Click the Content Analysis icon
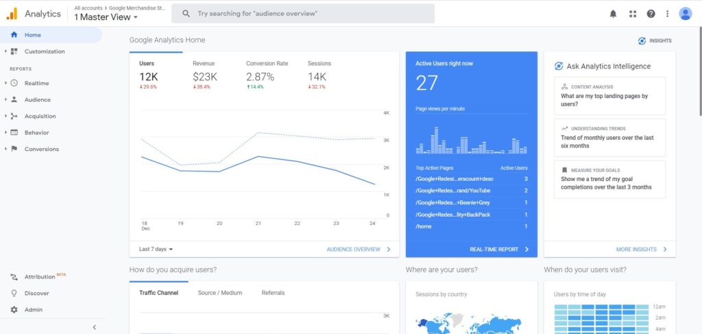Viewport: 702px width, 334px height. (x=565, y=87)
